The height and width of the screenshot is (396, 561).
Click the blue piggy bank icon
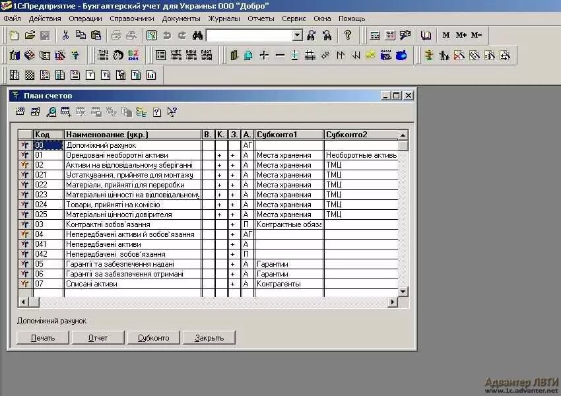(401, 55)
